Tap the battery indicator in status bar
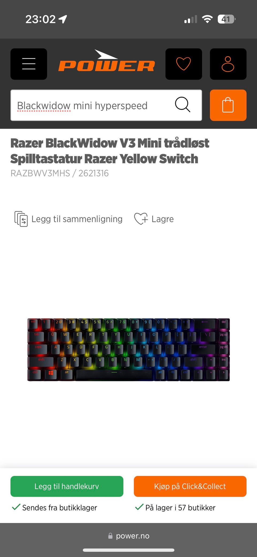Screen dimensions: 257x557 (226, 19)
